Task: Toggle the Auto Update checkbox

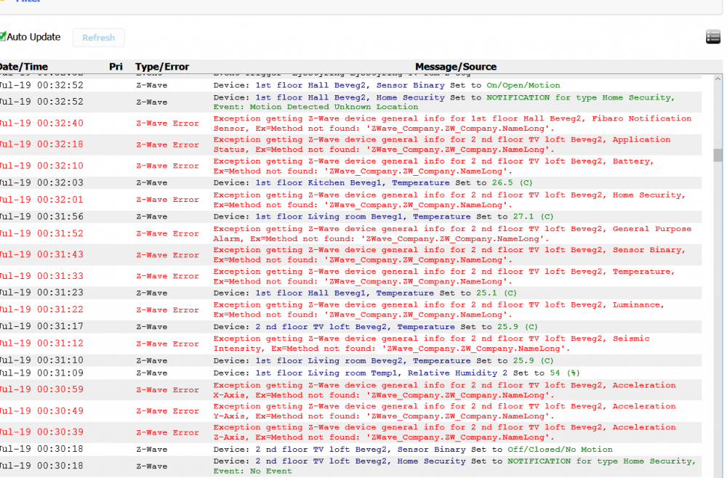Action: (x=3, y=36)
